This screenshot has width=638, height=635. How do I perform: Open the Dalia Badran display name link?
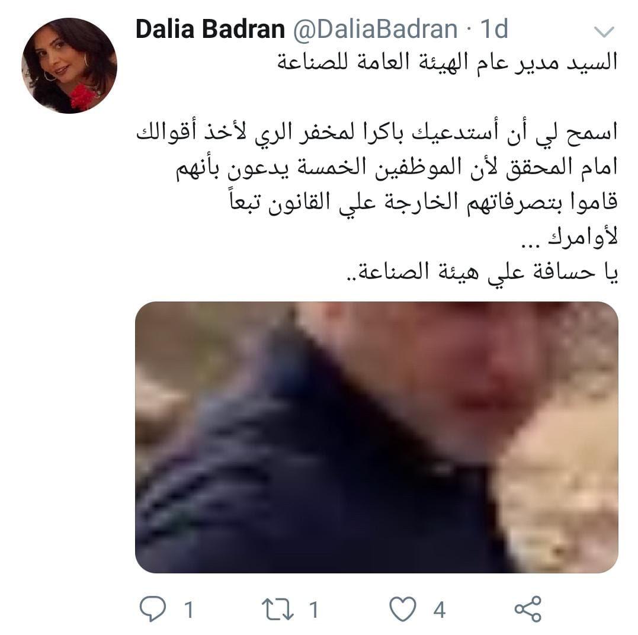pos(210,29)
